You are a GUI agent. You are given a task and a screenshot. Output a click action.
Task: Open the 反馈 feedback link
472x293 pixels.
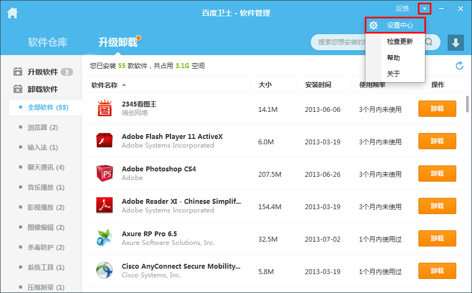(402, 9)
